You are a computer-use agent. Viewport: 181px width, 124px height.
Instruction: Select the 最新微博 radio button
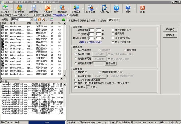coord(125,50)
